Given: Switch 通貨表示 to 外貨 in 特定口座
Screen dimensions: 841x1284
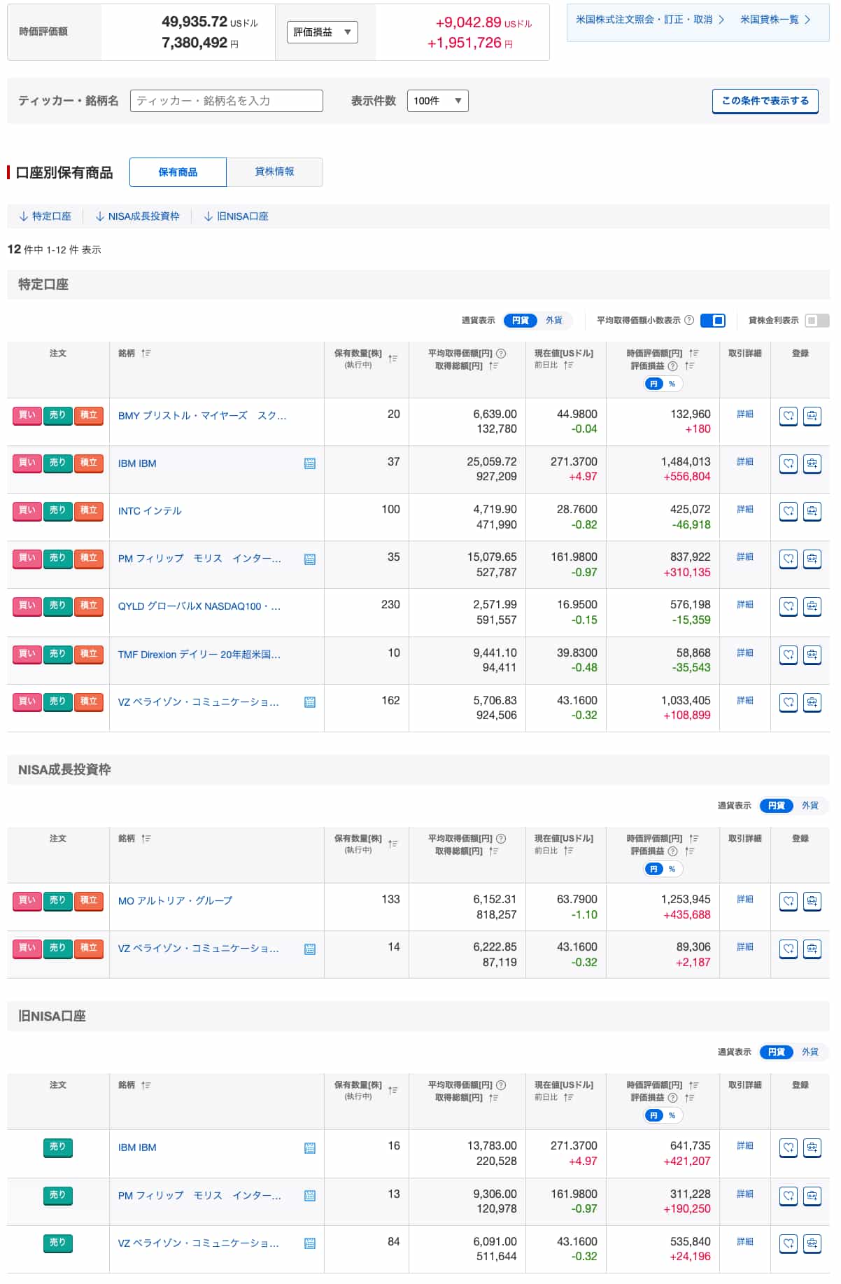Looking at the screenshot, I should pyautogui.click(x=554, y=321).
